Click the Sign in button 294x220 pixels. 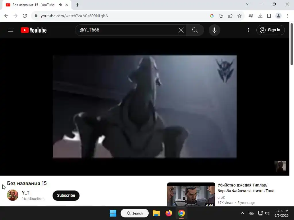(270, 30)
